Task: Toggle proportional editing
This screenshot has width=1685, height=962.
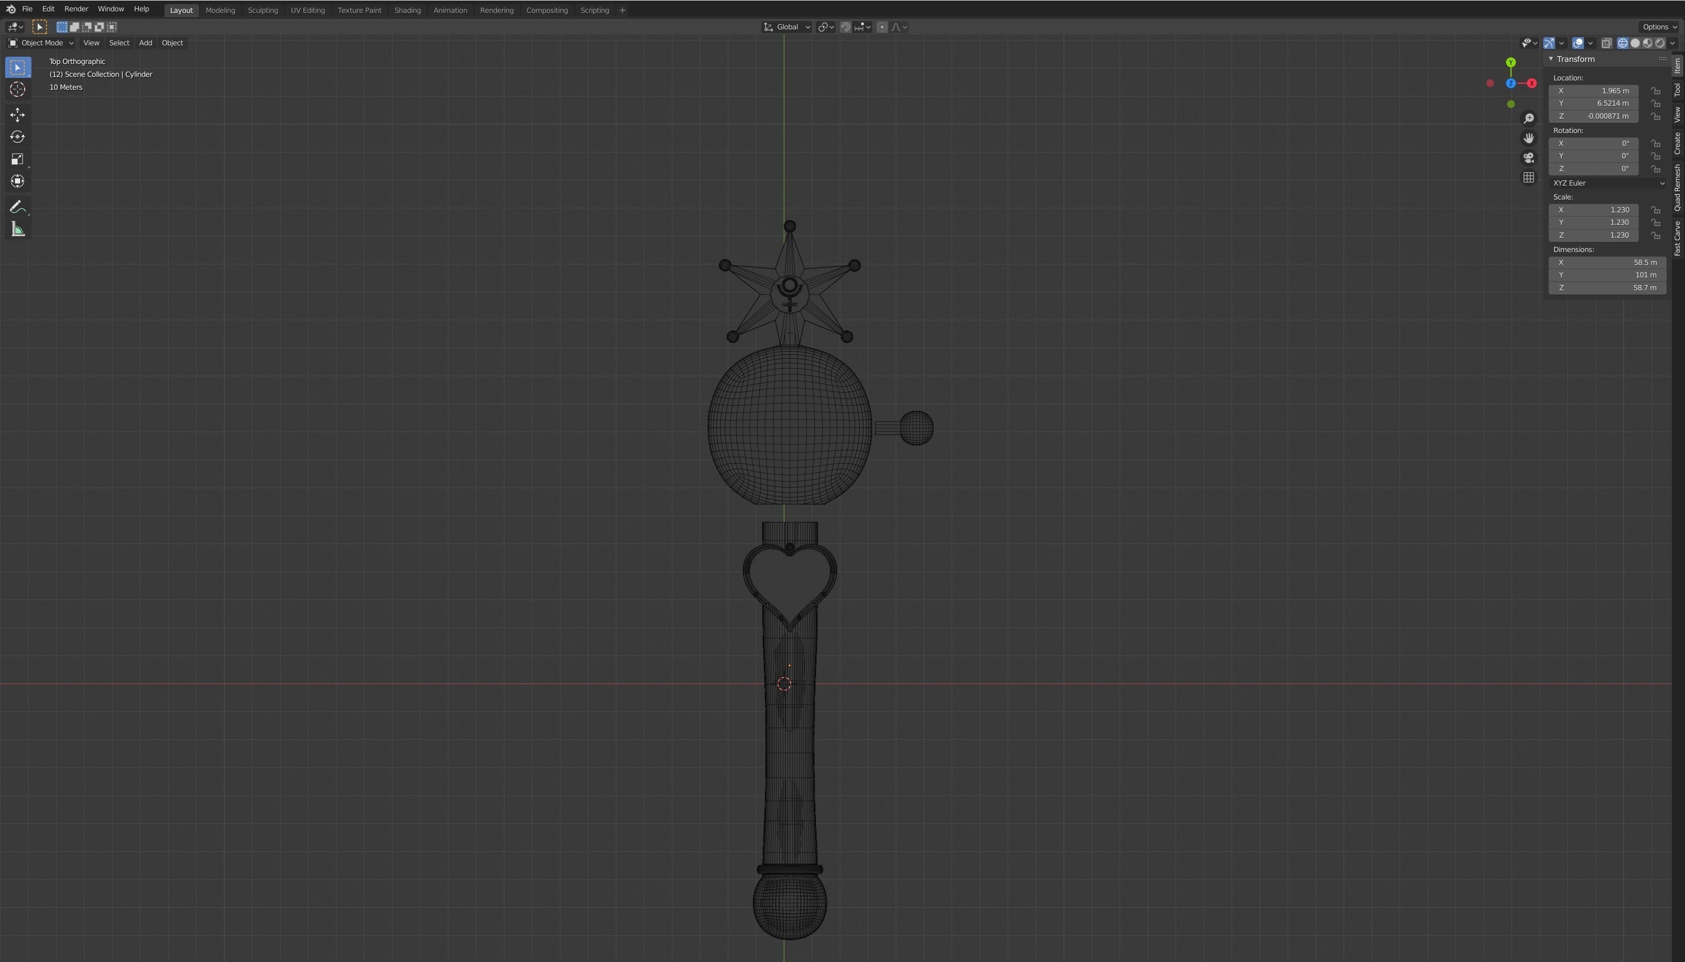Action: 882,27
